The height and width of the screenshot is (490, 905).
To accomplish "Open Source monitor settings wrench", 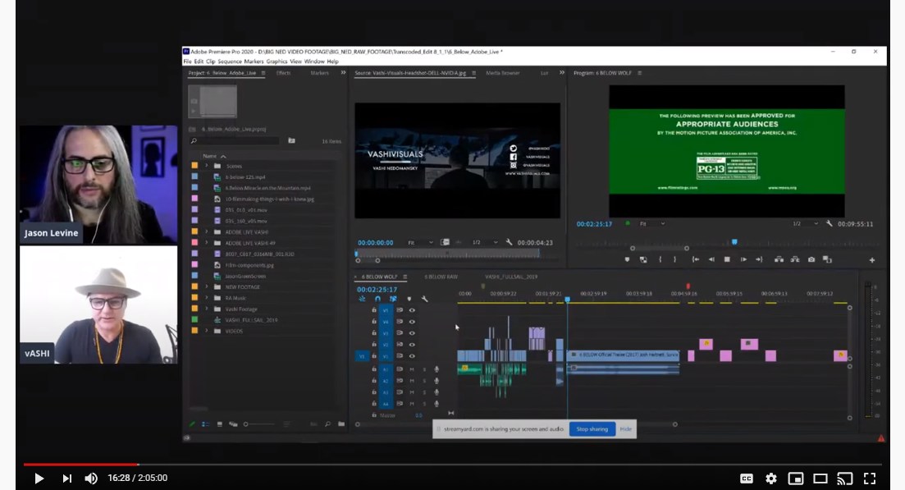I will click(509, 242).
